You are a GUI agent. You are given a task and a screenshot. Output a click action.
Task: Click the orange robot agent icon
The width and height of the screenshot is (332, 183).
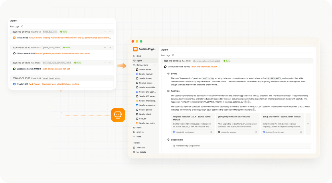pos(118,115)
